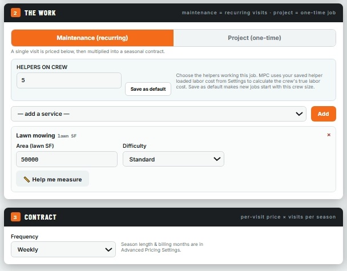
Task: Click the Difficulty label
Action: point(135,146)
